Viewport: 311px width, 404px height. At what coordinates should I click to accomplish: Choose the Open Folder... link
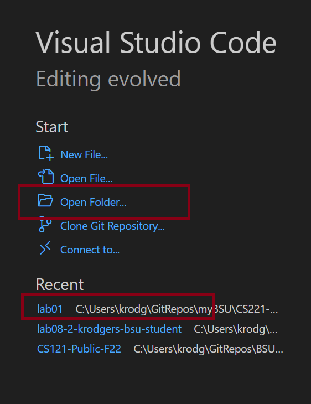tap(94, 202)
